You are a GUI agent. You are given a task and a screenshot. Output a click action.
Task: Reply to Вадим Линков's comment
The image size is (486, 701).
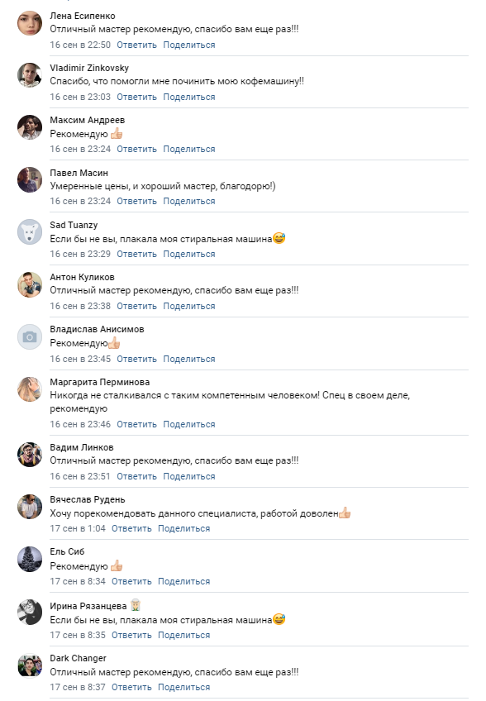(x=137, y=477)
